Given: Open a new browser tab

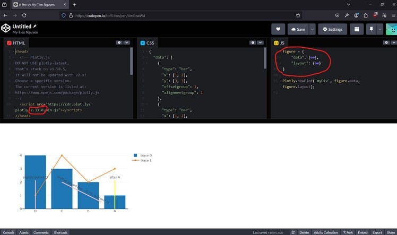Looking at the screenshot, I should click(x=74, y=5).
